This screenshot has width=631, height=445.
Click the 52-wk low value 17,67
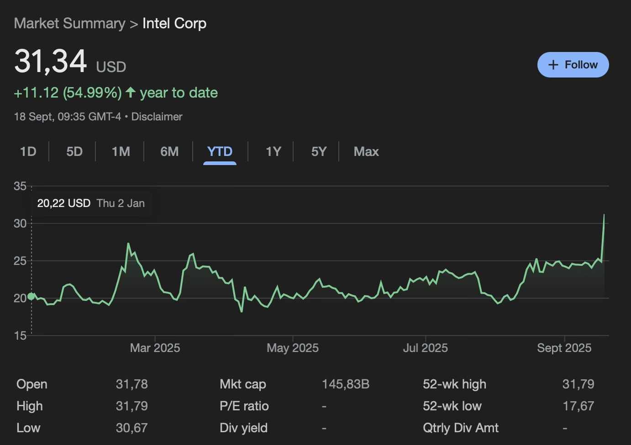(578, 406)
